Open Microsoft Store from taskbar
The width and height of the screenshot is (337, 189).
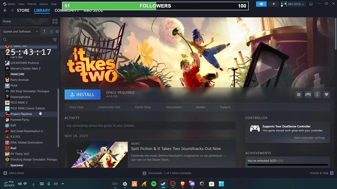[x=211, y=184]
